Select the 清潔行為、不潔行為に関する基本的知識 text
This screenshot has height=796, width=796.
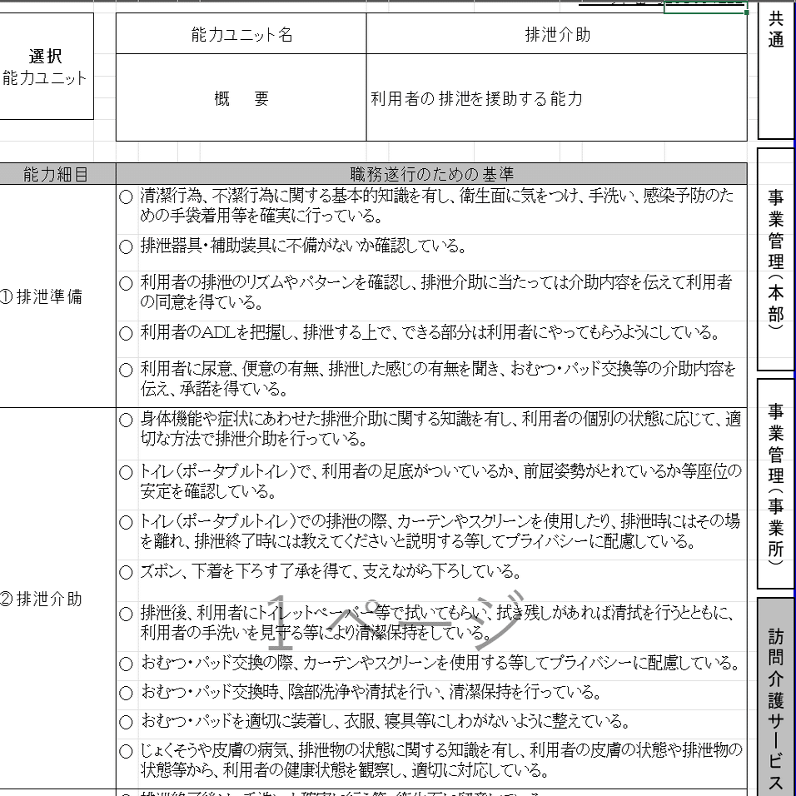437,206
